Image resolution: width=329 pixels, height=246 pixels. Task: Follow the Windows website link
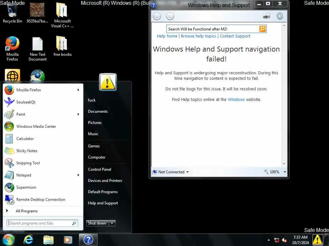[x=236, y=100]
